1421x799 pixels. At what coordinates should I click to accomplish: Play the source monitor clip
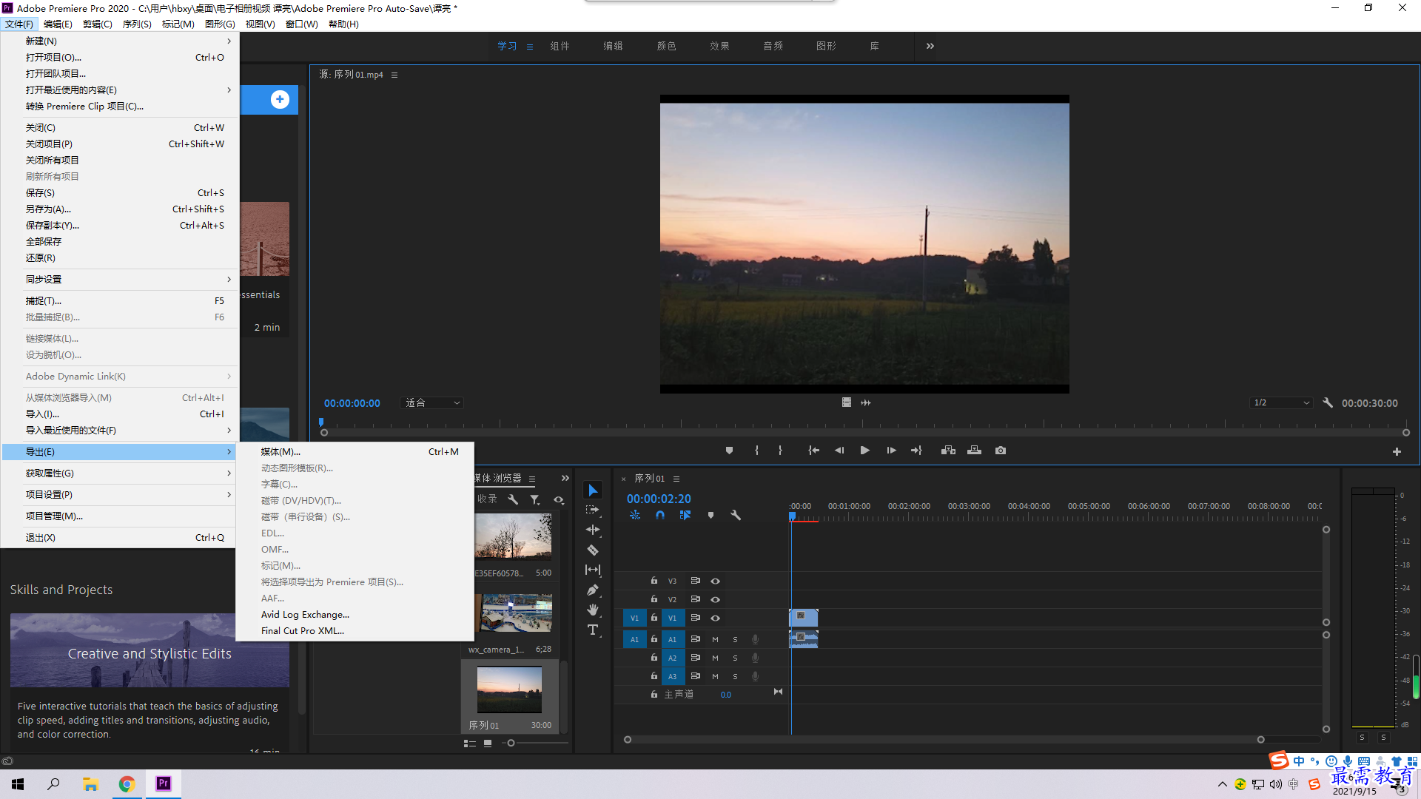click(864, 451)
